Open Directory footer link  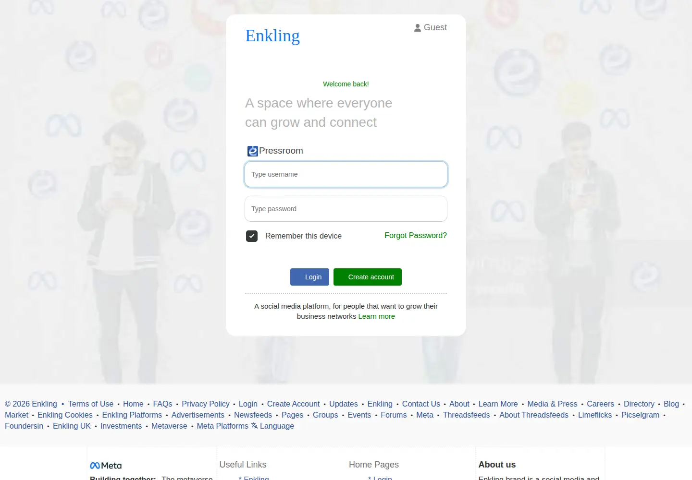pos(639,404)
